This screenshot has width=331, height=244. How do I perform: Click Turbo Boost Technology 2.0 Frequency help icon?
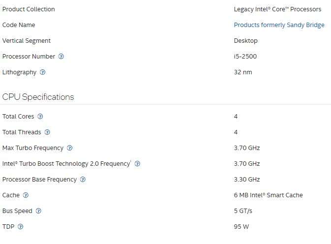coord(137,164)
